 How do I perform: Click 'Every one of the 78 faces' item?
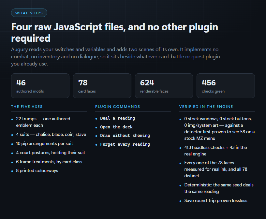(216, 169)
